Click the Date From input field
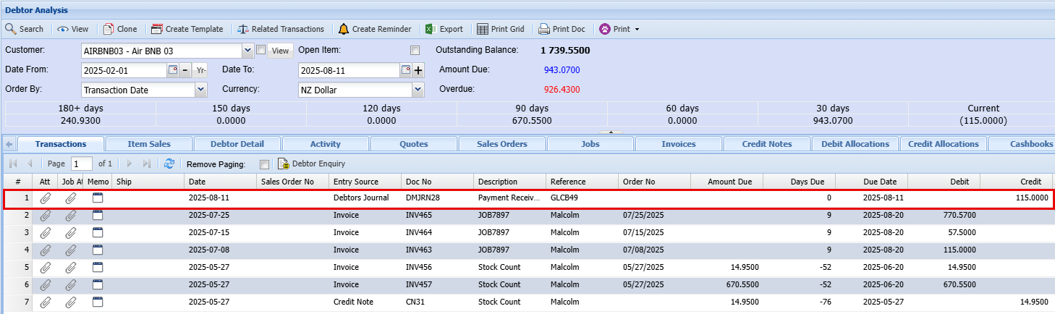 click(124, 71)
